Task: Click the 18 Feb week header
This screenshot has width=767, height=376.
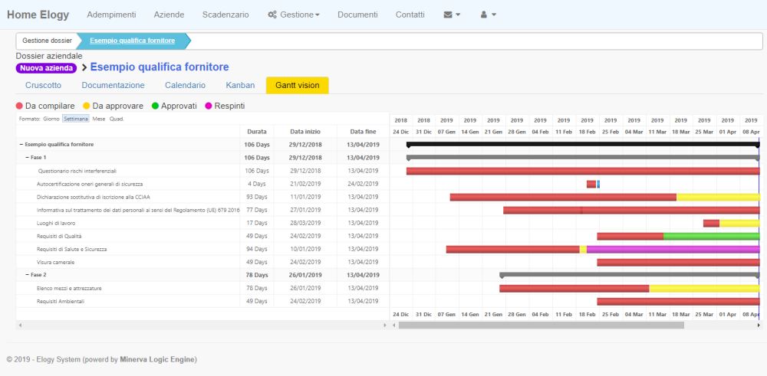Action: (x=587, y=132)
